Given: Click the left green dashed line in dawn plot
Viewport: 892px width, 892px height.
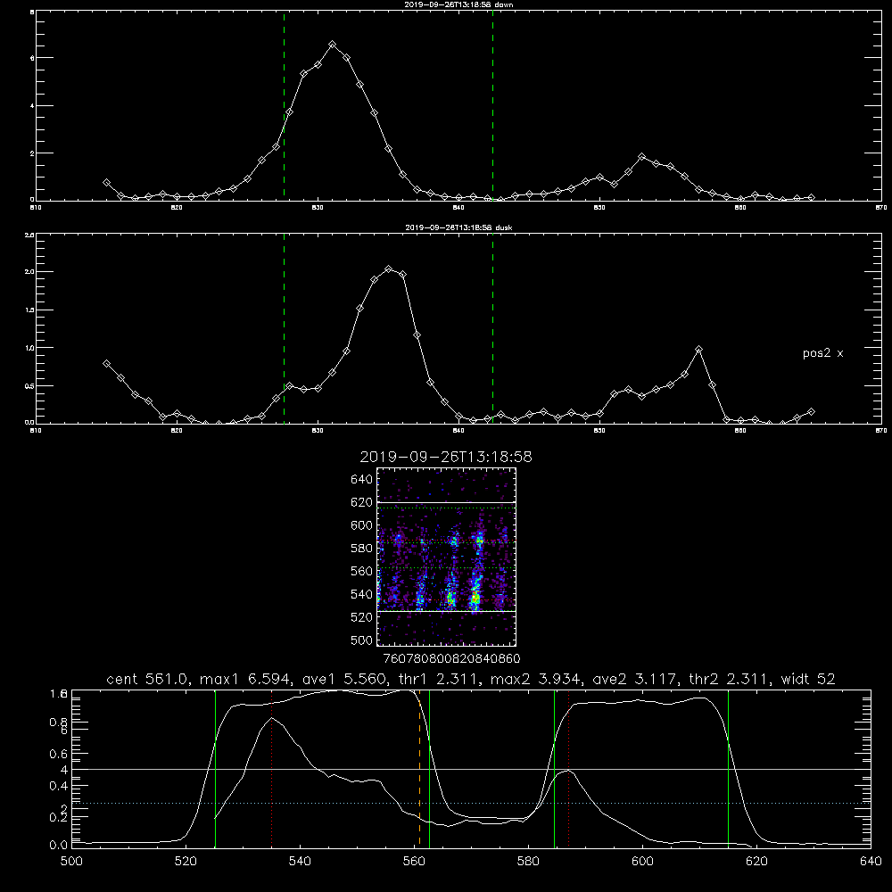Looking at the screenshot, I should (x=284, y=105).
